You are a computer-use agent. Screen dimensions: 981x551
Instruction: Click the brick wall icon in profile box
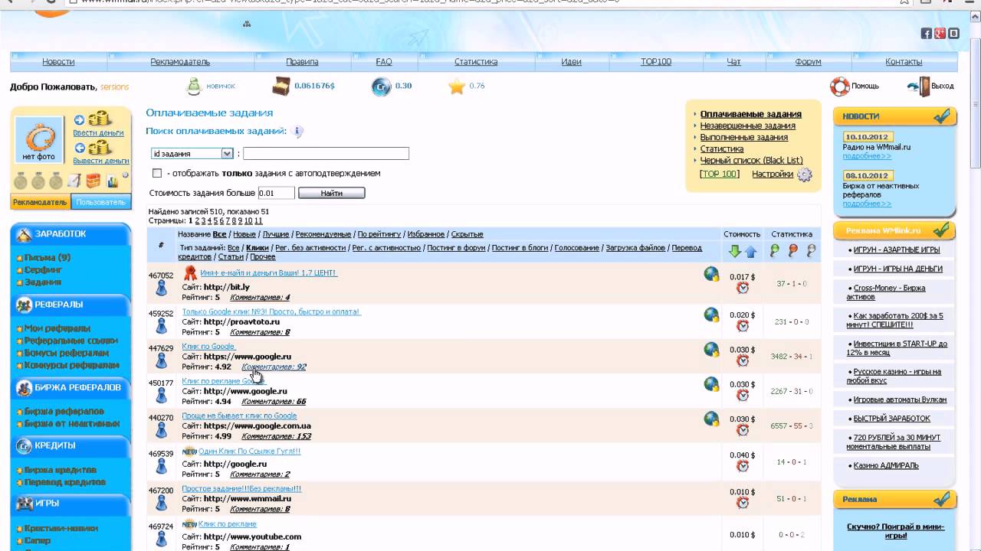(x=93, y=181)
